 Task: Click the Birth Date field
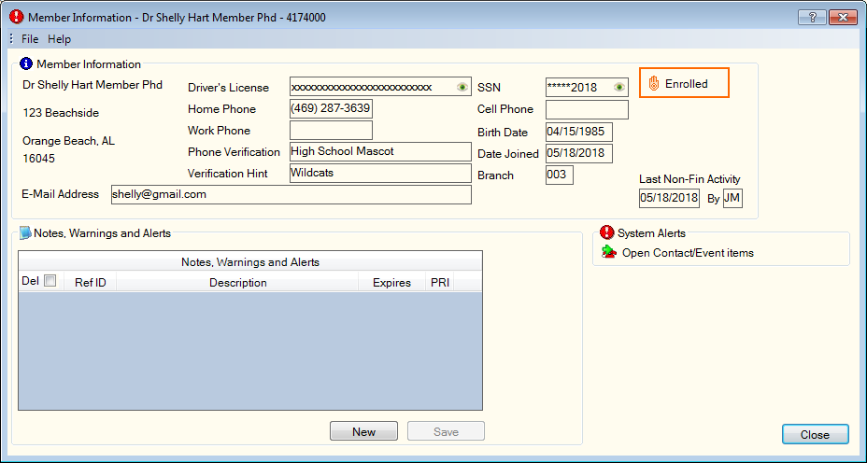(579, 132)
